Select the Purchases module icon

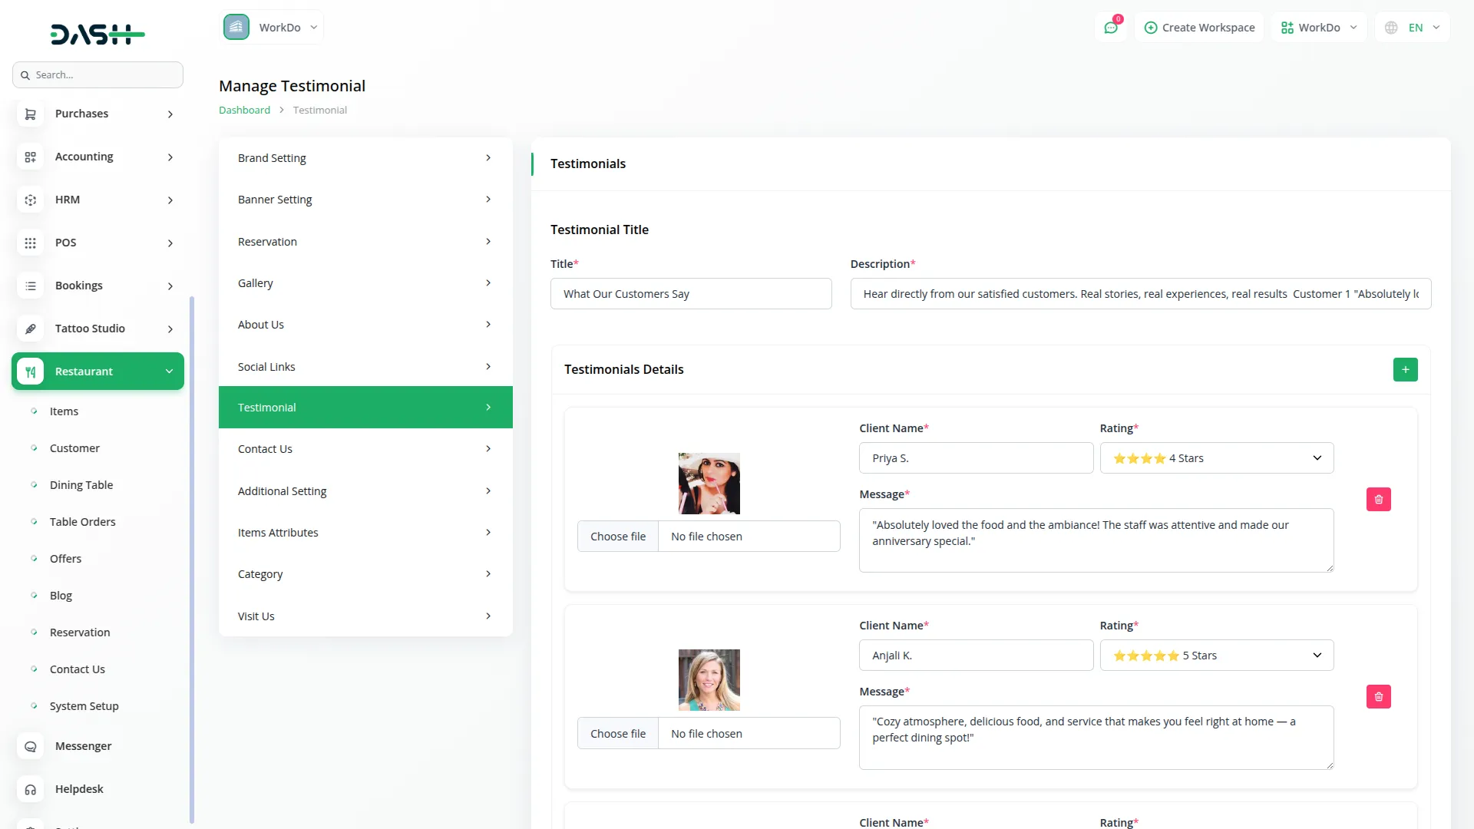30,114
